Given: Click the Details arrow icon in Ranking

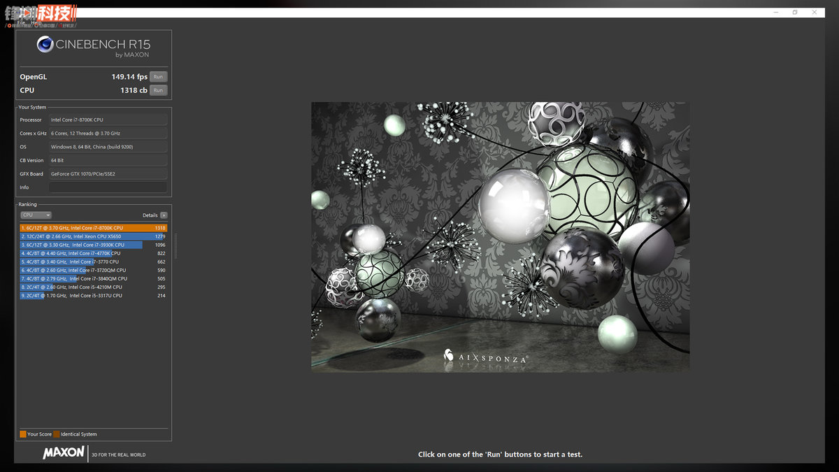Looking at the screenshot, I should click(x=164, y=215).
